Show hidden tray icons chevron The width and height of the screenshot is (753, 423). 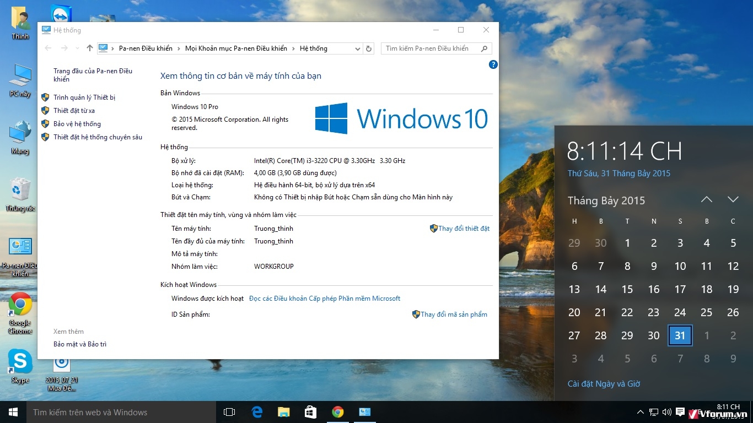641,412
